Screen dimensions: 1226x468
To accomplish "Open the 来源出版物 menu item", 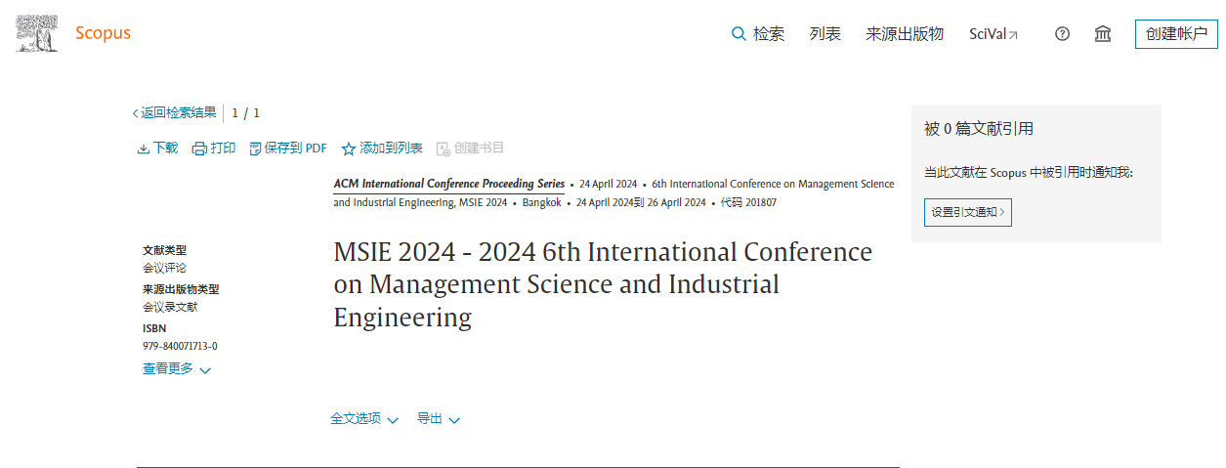I will (905, 34).
